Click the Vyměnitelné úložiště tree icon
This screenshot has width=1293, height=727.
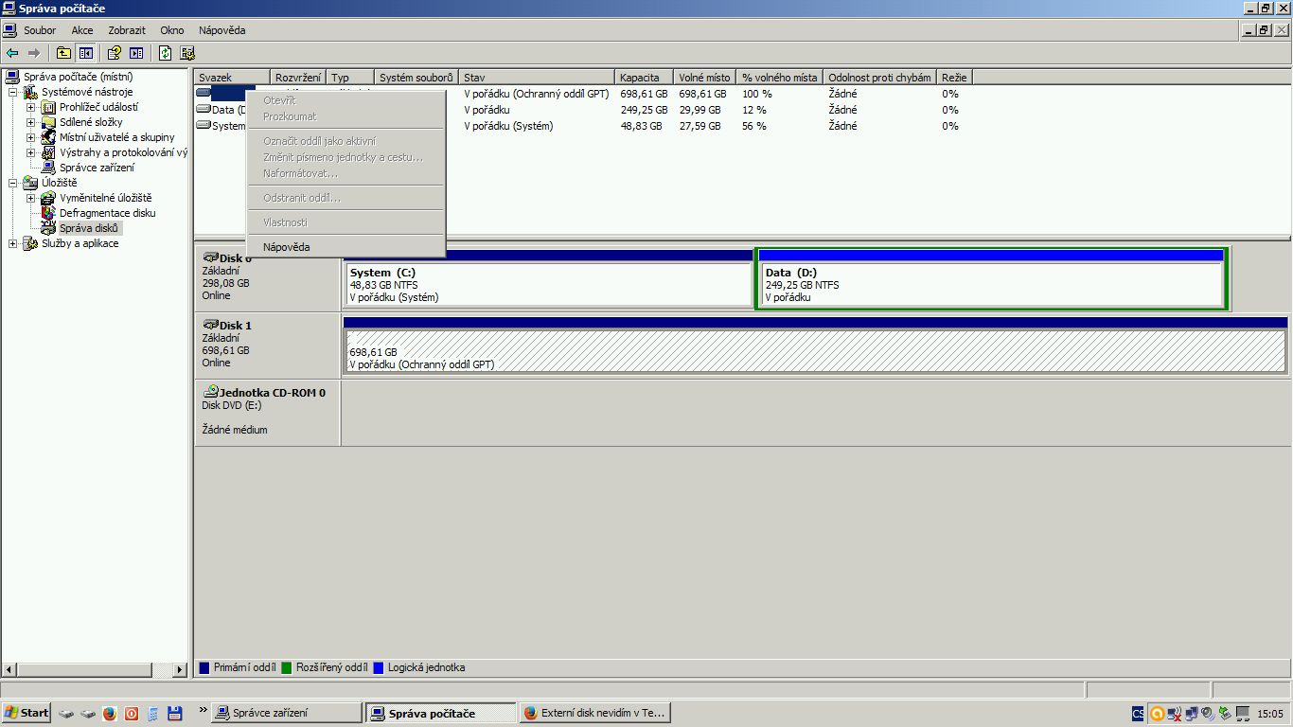(49, 198)
